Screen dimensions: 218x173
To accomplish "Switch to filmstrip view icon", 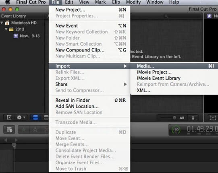I will [35, 117].
